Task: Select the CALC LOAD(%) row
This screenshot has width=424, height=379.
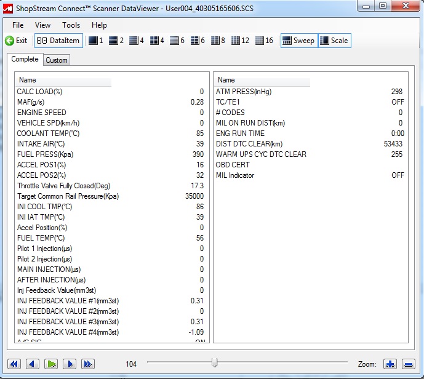Action: click(x=111, y=92)
